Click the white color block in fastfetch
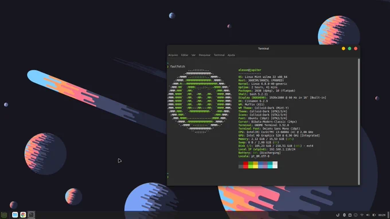 (275, 165)
